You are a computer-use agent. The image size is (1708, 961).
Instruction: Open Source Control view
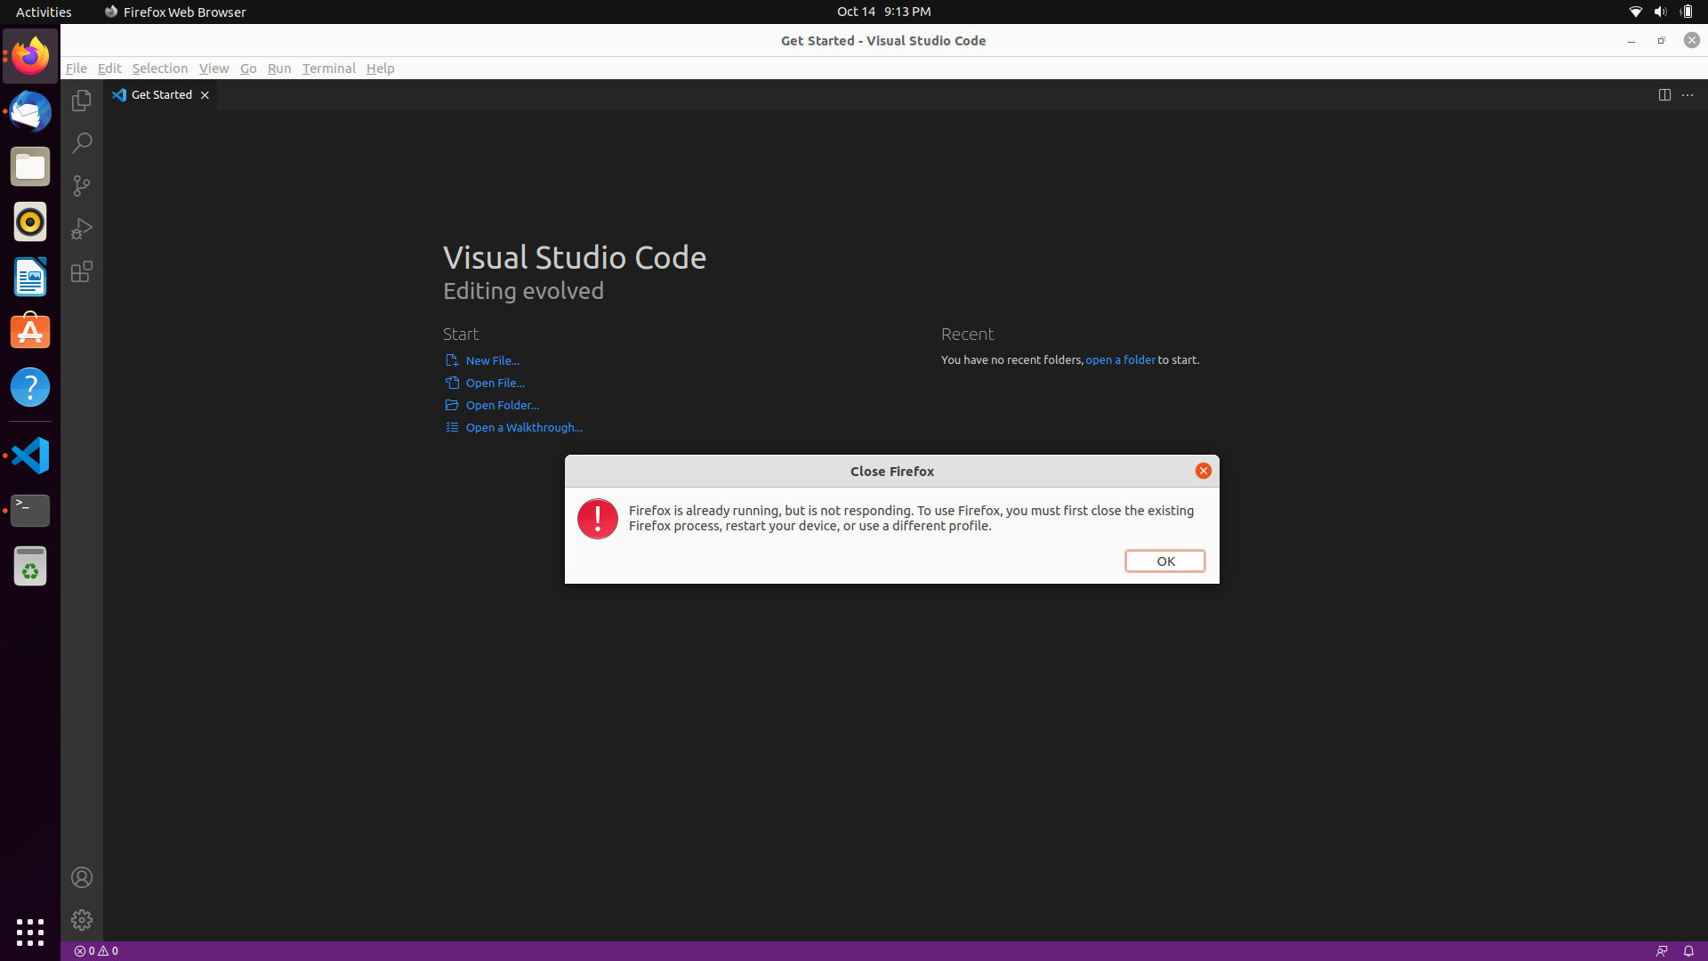82,186
